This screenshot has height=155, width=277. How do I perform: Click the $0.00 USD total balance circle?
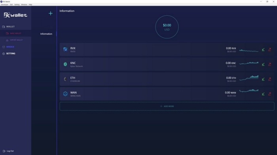pyautogui.click(x=167, y=27)
